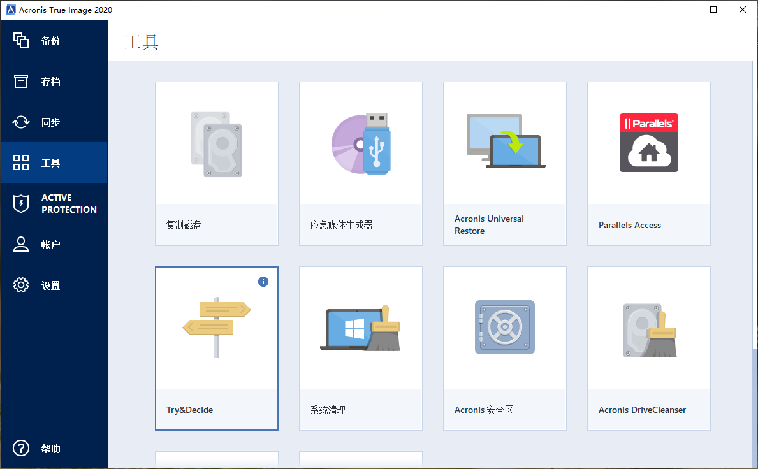Launch the 复制磁盘 clone disk drive icon
The image size is (758, 469).
click(217, 144)
